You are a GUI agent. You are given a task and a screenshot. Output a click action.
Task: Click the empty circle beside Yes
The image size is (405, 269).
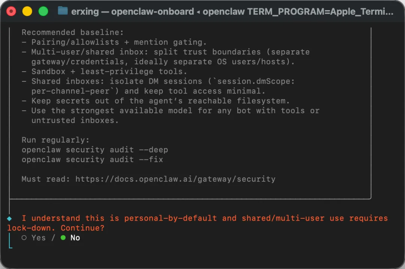[24, 238]
